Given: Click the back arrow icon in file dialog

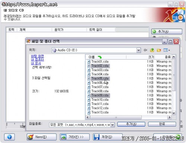Looking at the screenshot, I should click(x=145, y=50).
